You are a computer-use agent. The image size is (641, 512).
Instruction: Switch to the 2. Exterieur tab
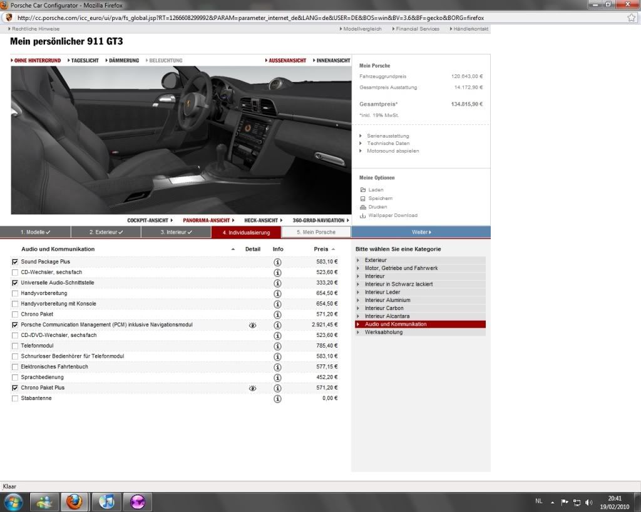(106, 233)
